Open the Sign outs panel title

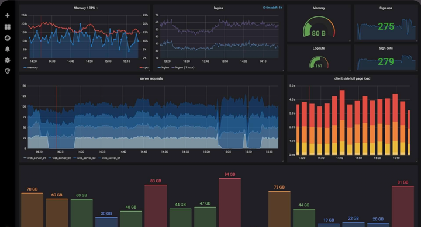click(x=386, y=49)
